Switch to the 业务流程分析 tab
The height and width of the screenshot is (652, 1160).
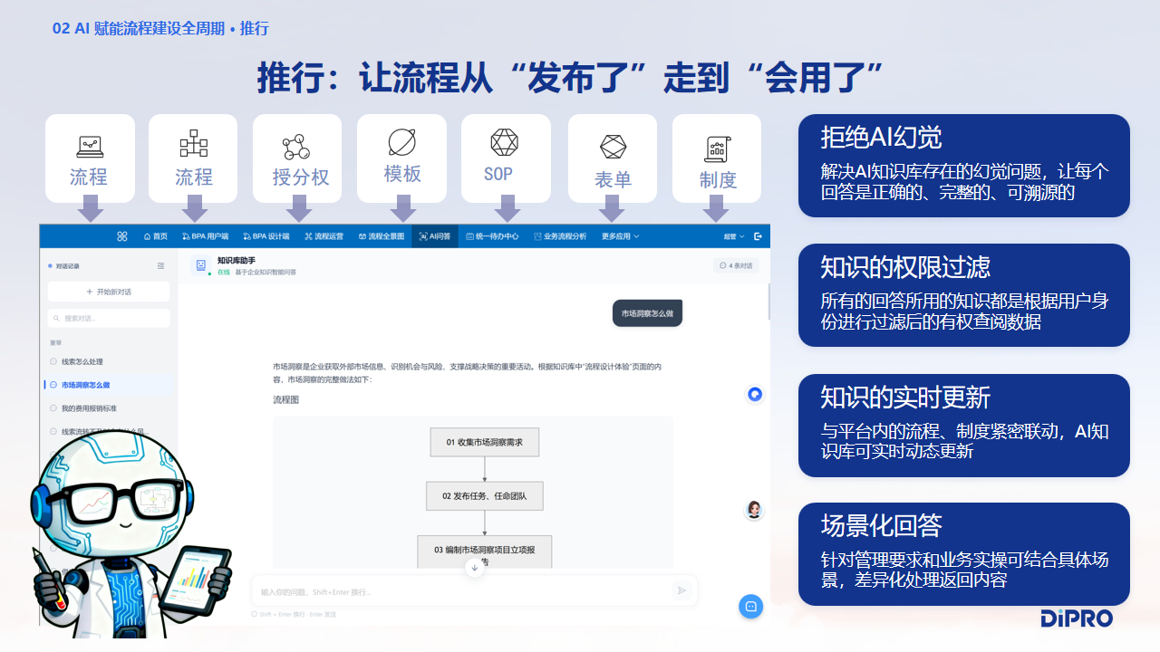point(560,236)
